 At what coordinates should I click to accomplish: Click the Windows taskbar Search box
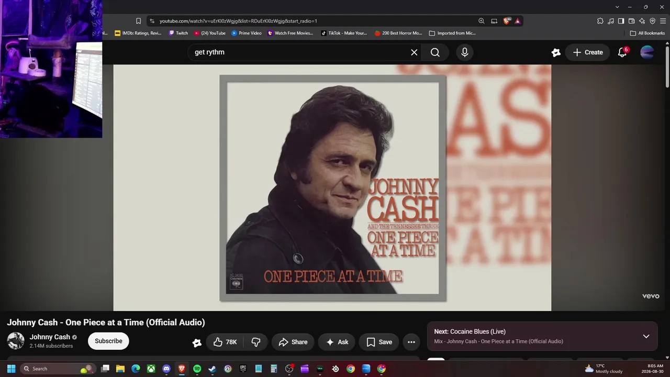[58, 369]
